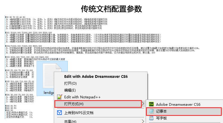The height and width of the screenshot is (123, 223).
Task: Open the 打开方式(H) submenu entry
Action: coord(98,104)
